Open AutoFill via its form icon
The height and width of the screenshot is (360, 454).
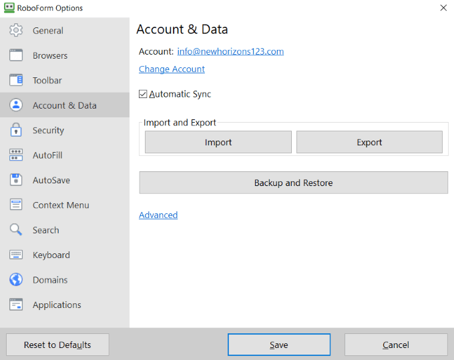pos(16,155)
